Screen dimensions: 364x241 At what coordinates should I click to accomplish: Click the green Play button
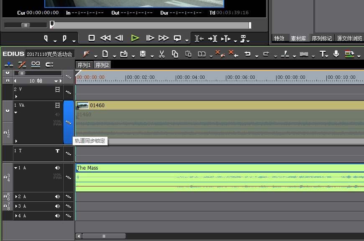135,38
